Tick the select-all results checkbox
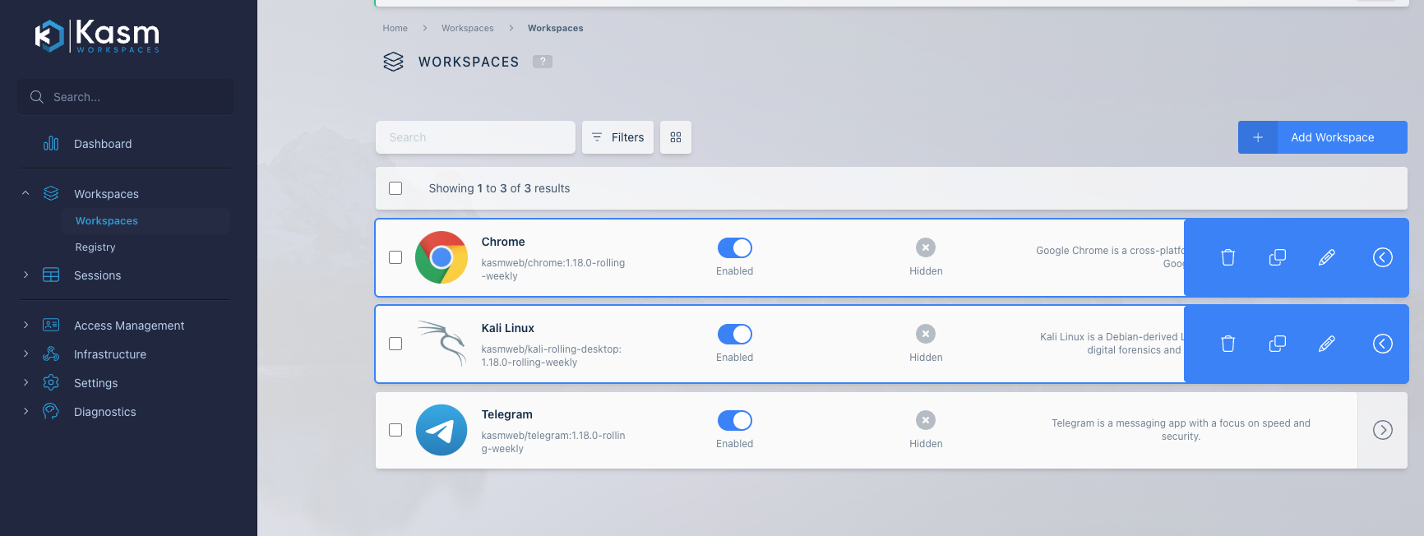 (395, 188)
